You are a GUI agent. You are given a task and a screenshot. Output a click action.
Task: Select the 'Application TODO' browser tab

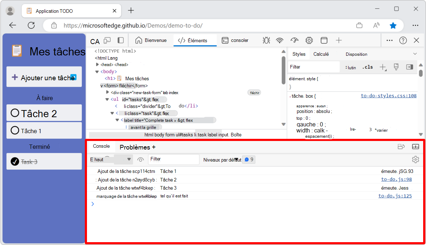point(71,11)
